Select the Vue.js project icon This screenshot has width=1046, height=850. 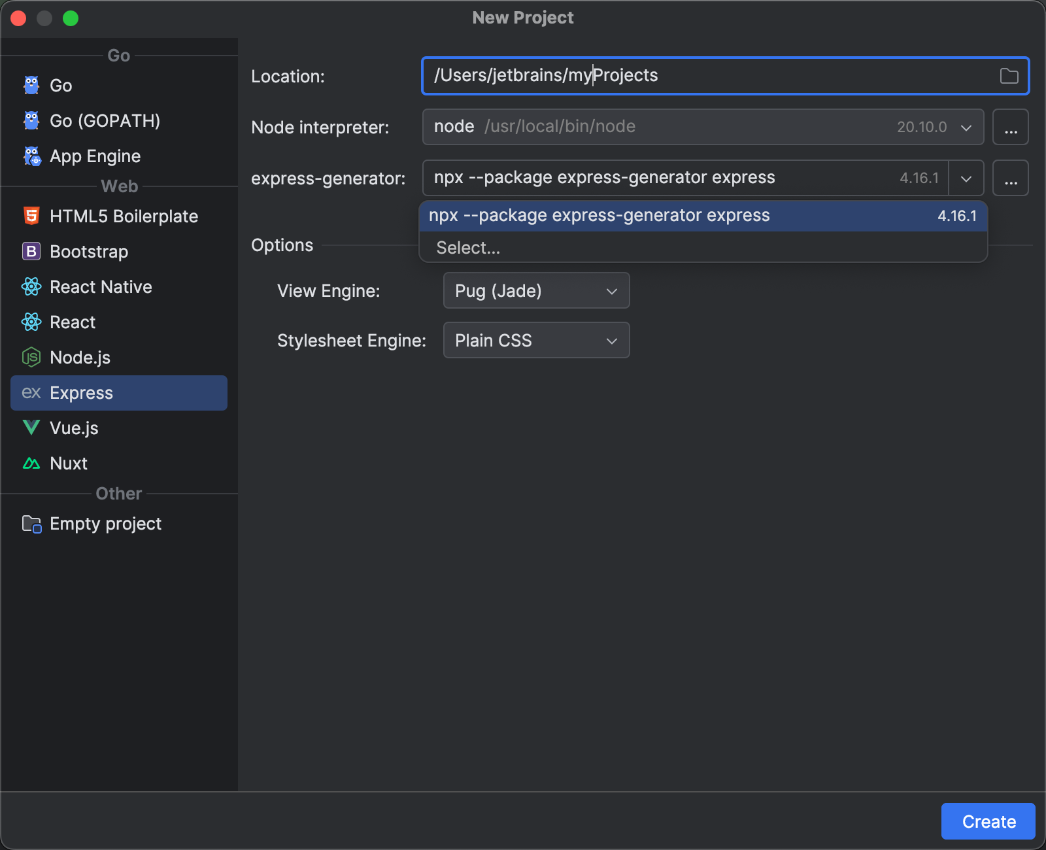coord(31,428)
